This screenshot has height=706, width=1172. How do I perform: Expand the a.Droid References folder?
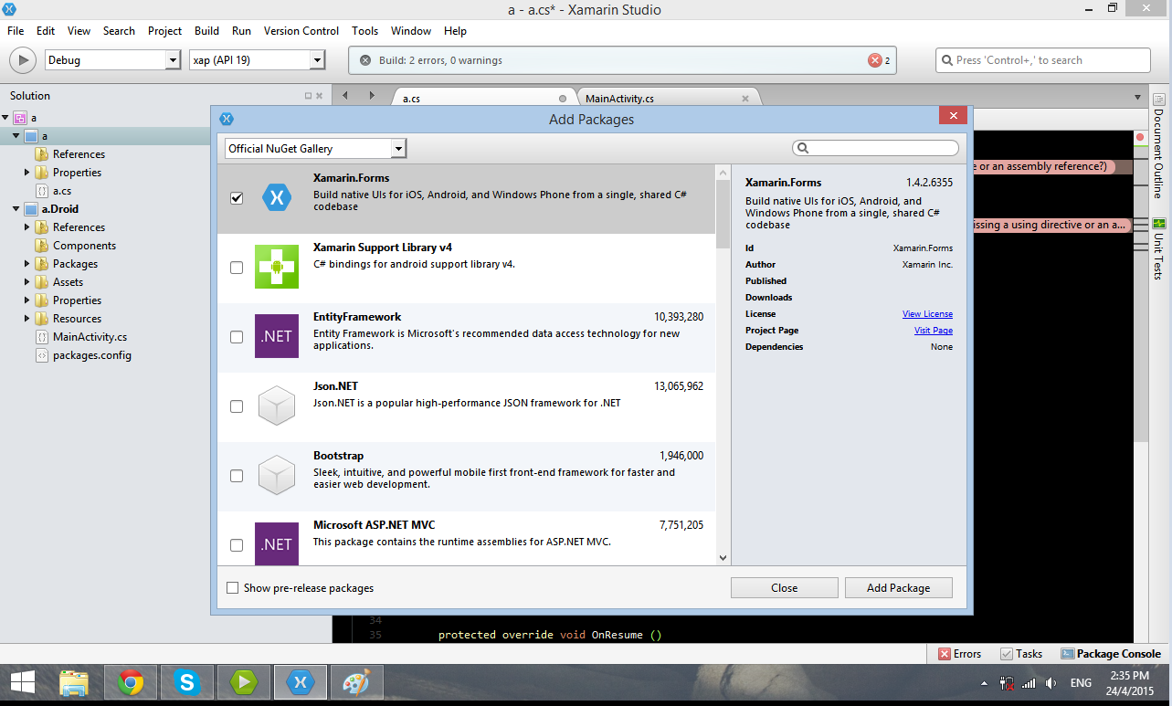(26, 227)
